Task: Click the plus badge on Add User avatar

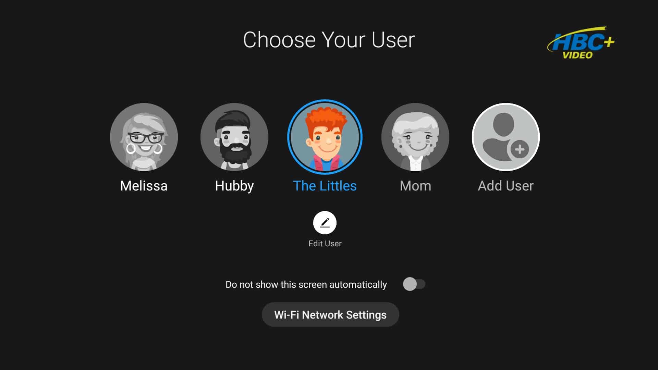Action: (520, 149)
